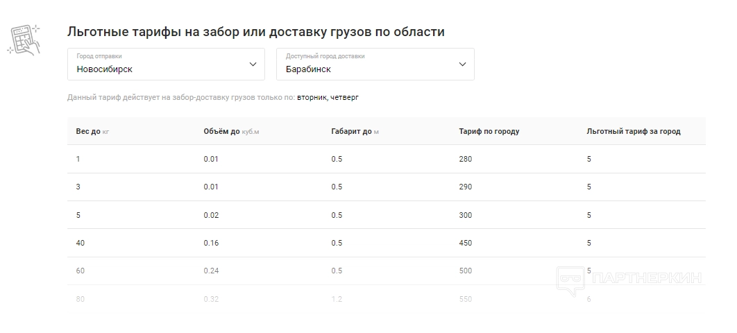Click the calculator icon beside the heading
The width and height of the screenshot is (737, 333).
pyautogui.click(x=24, y=40)
